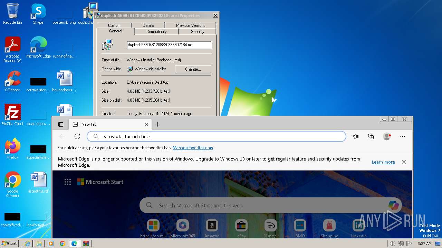The height and width of the screenshot is (248, 442).
Task: Open a new tab with plus button
Action: click(157, 124)
